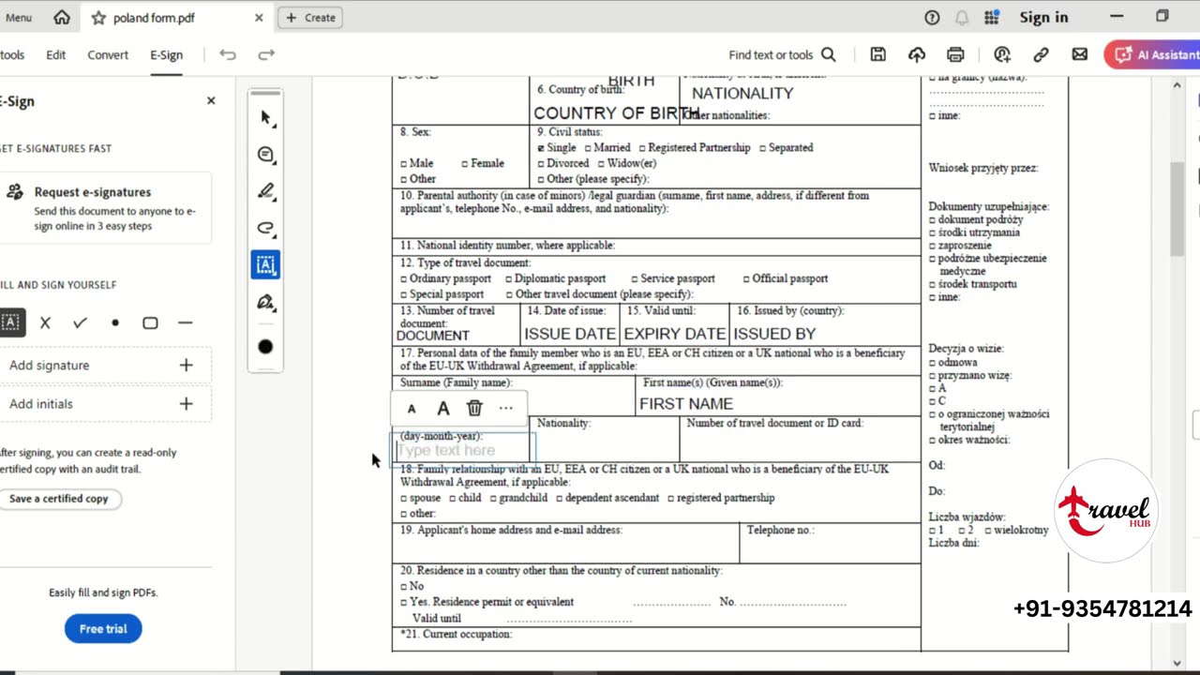Select the freehand draw loop tool
The image size is (1200, 675).
pyautogui.click(x=265, y=228)
